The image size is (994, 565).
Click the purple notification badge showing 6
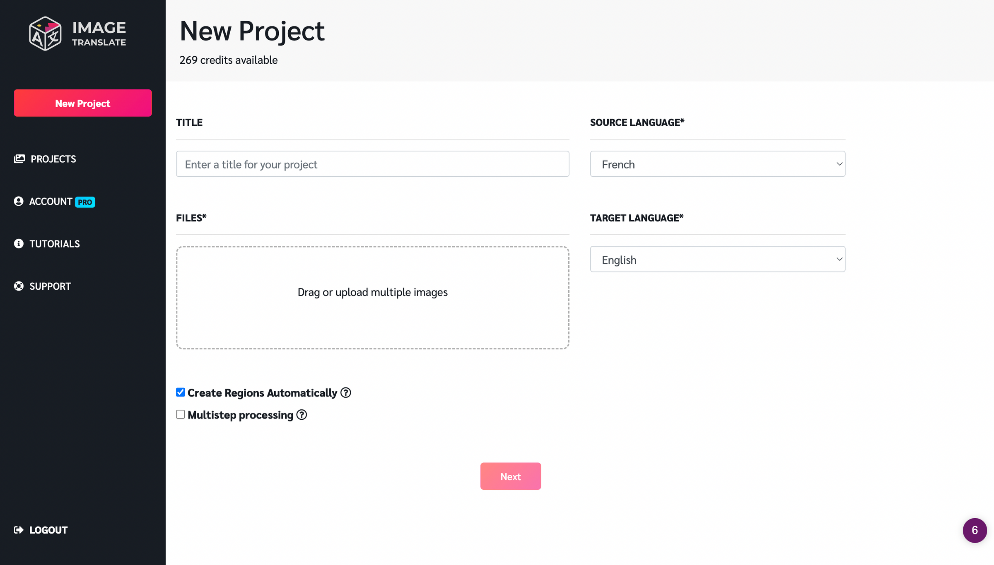[x=975, y=530]
